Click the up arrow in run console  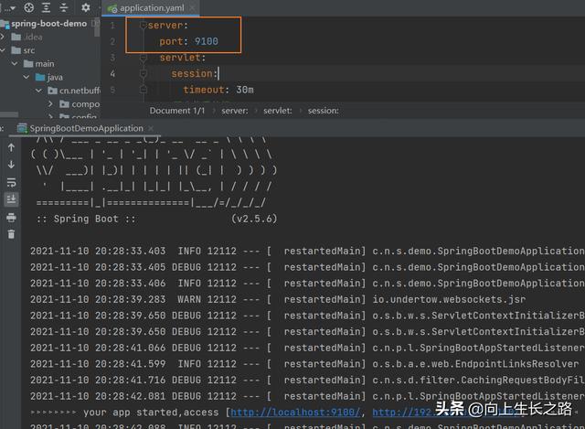[11, 147]
